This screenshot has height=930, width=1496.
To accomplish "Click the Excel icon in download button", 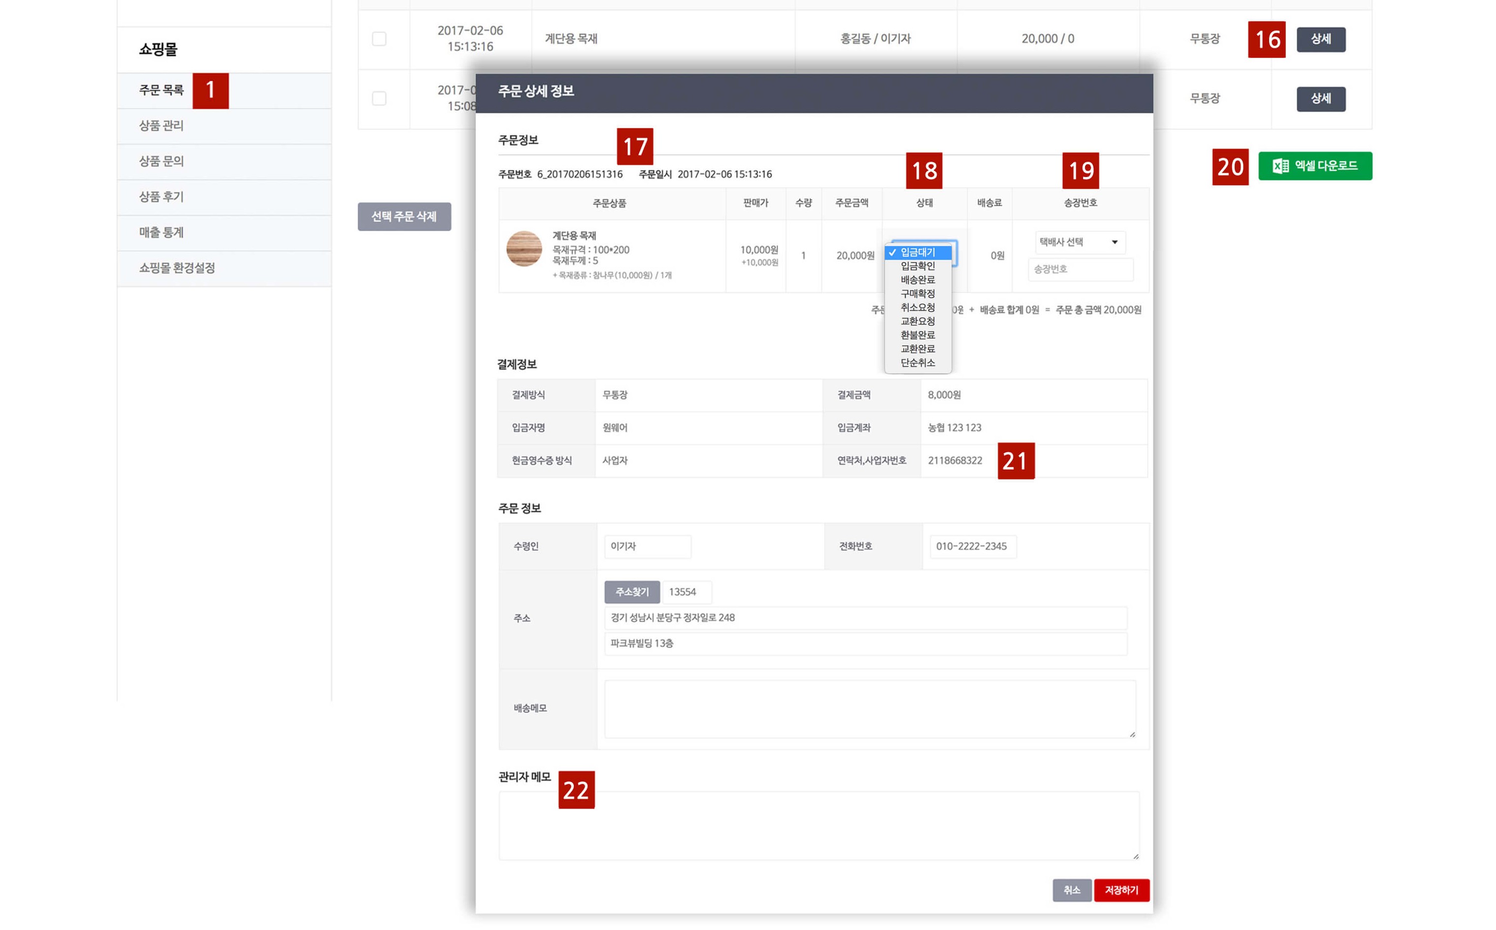I will tap(1280, 166).
